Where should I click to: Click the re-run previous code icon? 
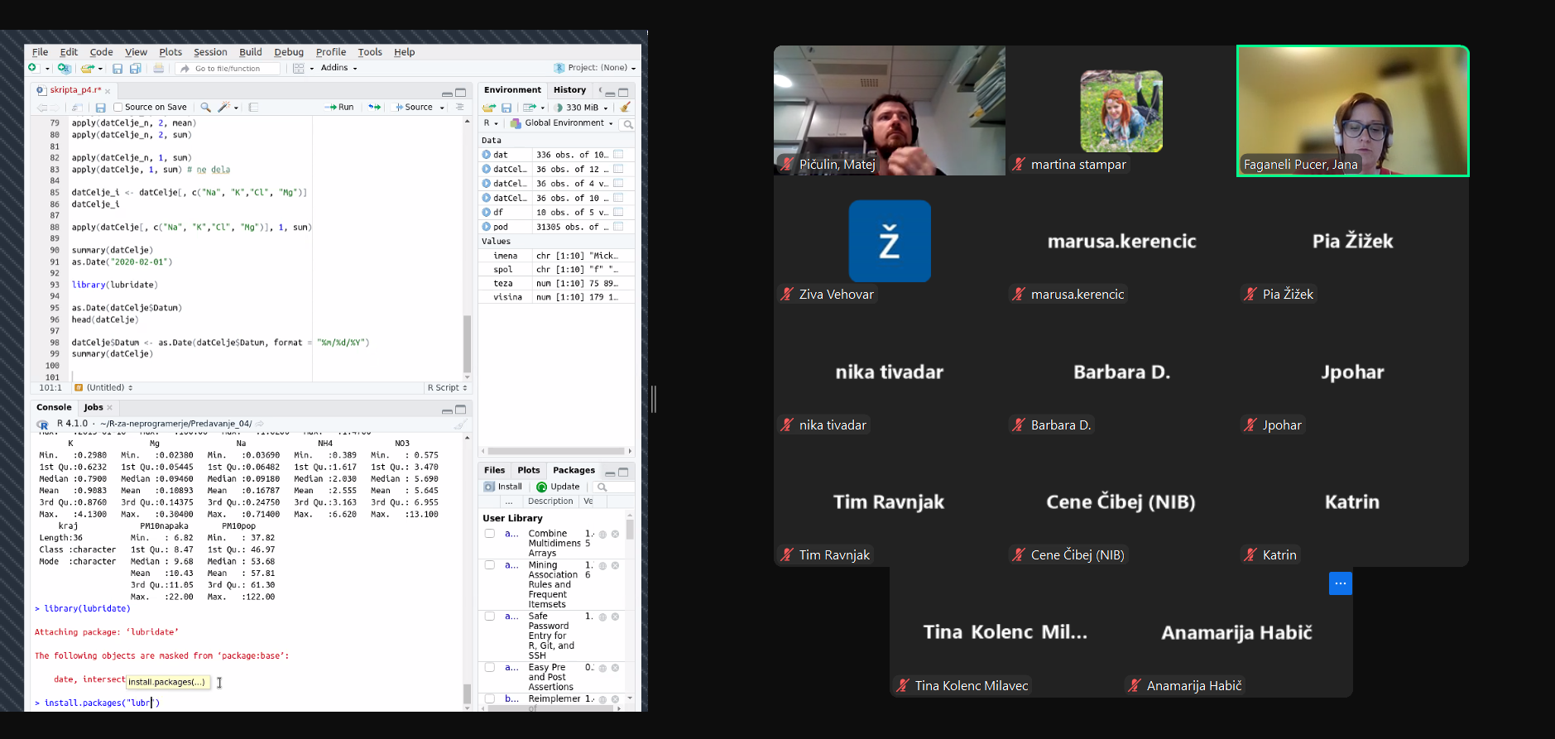click(x=374, y=108)
